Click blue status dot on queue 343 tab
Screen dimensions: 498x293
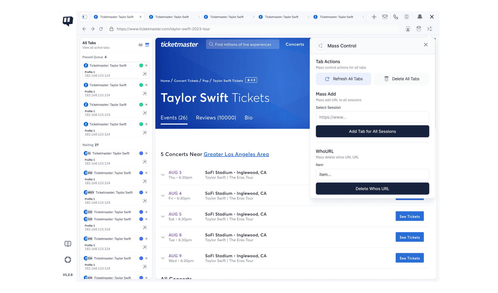[x=141, y=173]
